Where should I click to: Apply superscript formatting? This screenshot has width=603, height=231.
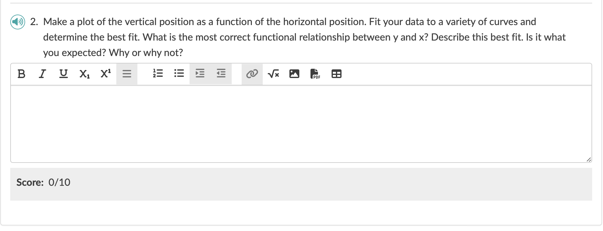coord(105,74)
